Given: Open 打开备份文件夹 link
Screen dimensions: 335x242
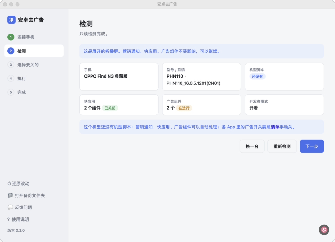Looking at the screenshot, I should 26,195.
